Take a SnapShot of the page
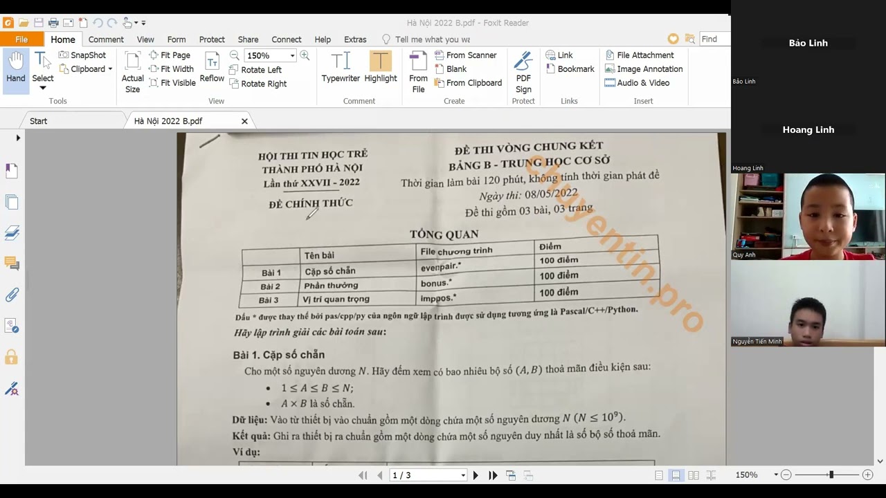This screenshot has height=498, width=886. click(x=82, y=55)
